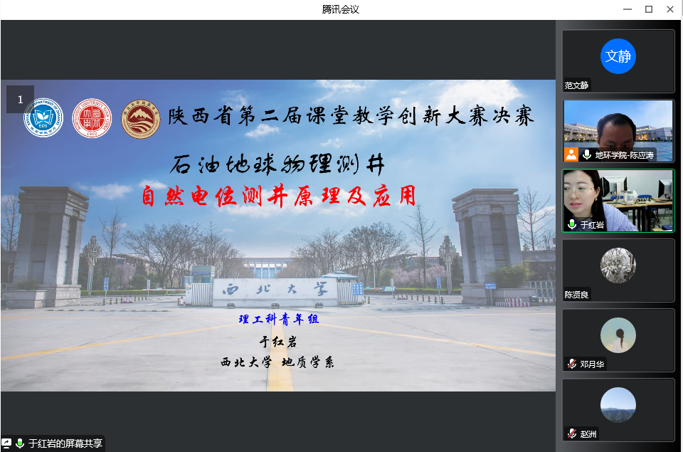Click the blue circular department logo on the slide
This screenshot has width=683, height=452.
[x=44, y=117]
